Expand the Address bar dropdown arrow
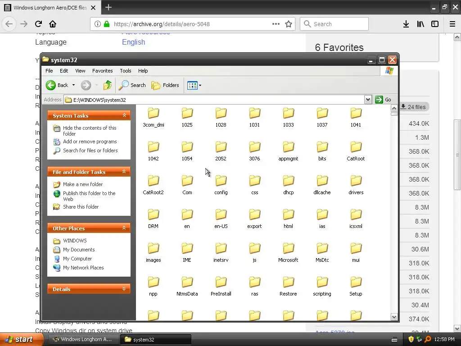 coord(368,100)
